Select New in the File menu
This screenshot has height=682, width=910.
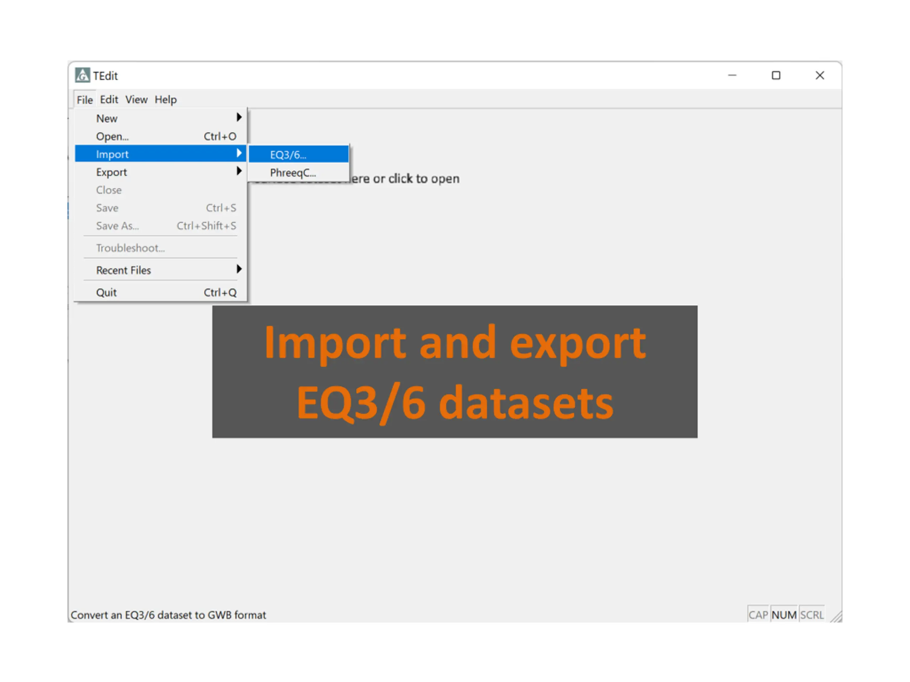point(160,118)
